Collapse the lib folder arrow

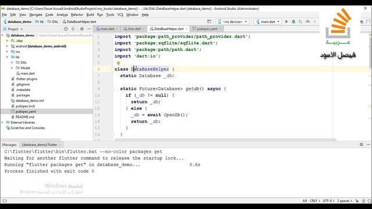[8, 57]
